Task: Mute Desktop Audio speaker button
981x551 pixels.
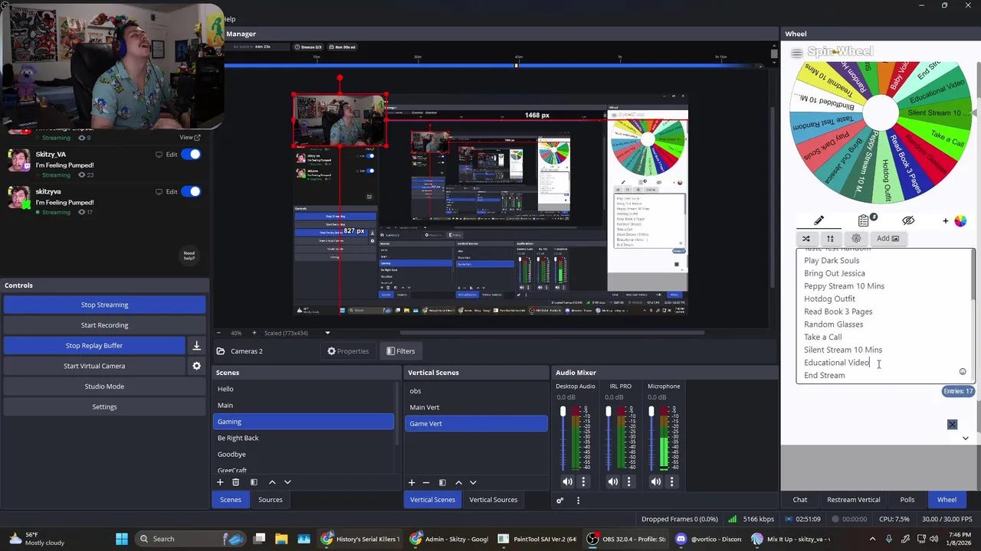Action: pyautogui.click(x=567, y=481)
